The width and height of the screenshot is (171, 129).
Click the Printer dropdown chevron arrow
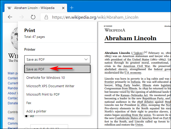pyautogui.click(x=86, y=59)
